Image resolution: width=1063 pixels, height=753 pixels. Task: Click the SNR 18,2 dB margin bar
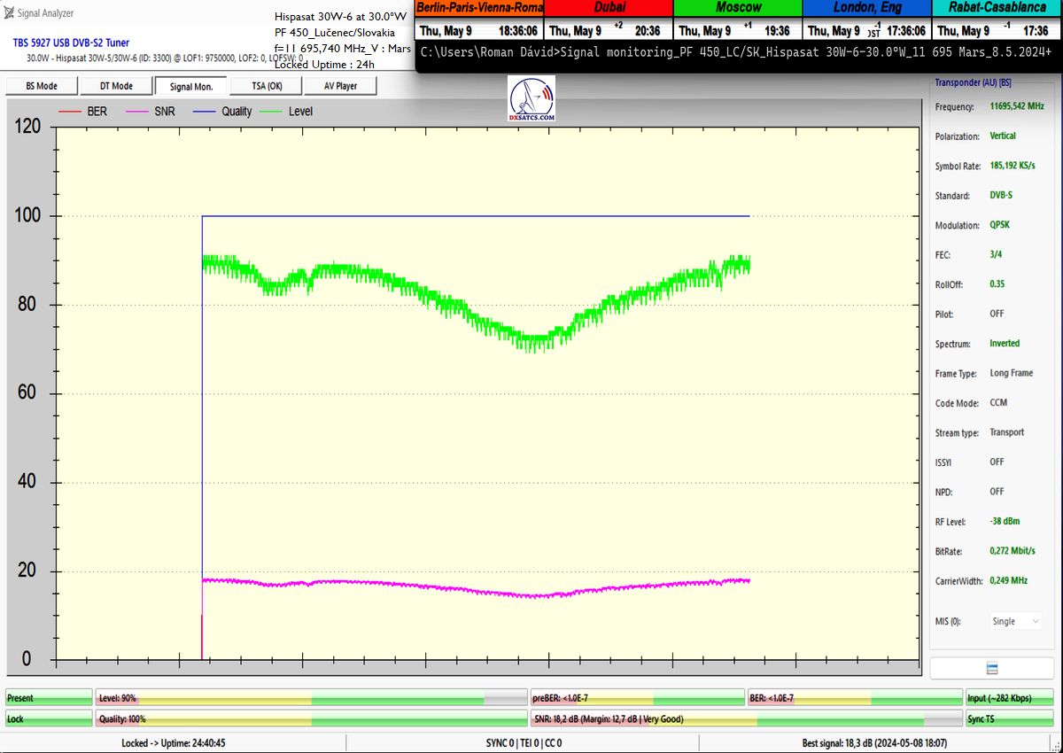point(746,719)
